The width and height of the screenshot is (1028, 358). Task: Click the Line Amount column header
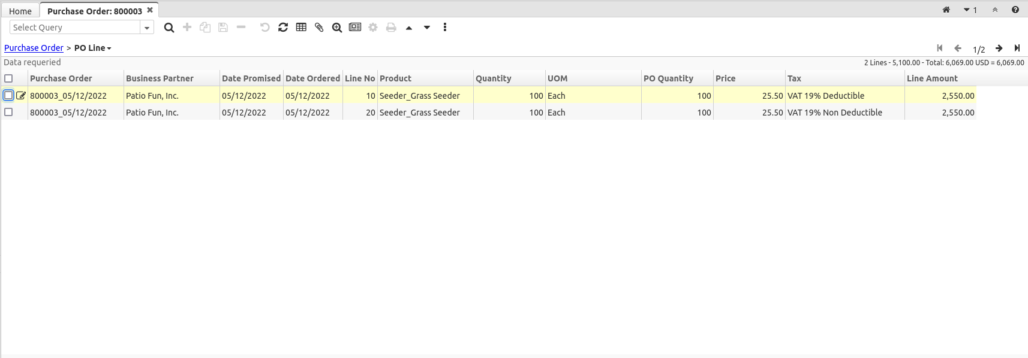click(931, 78)
